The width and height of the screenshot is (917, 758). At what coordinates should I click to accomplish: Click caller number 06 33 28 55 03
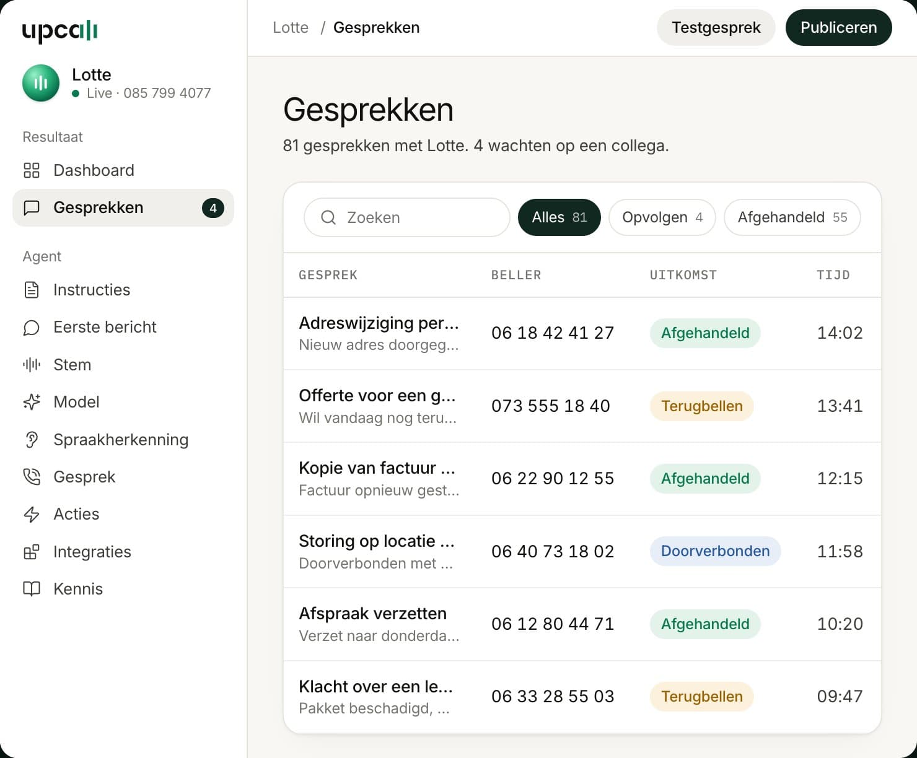click(553, 697)
